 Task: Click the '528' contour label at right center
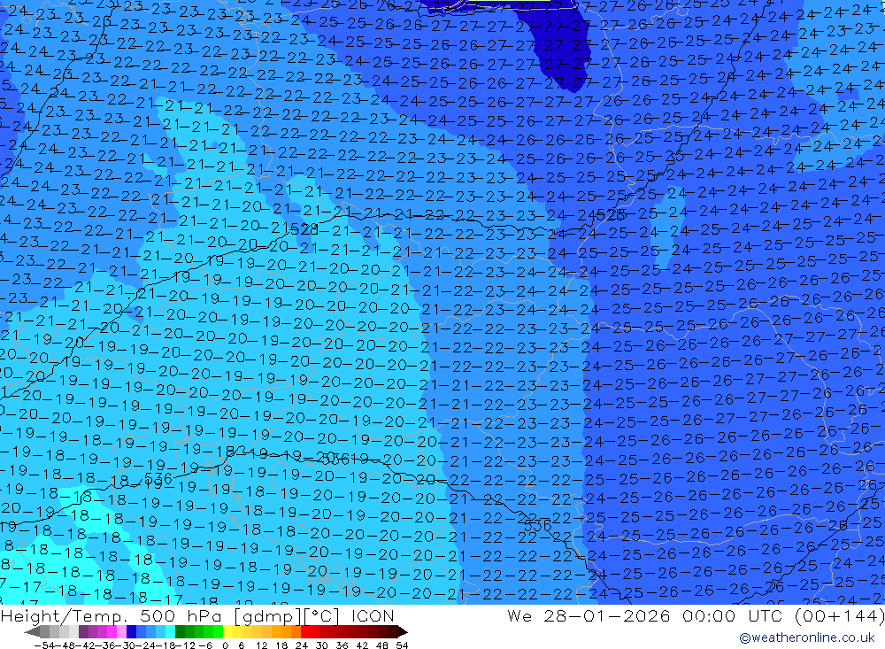611,214
